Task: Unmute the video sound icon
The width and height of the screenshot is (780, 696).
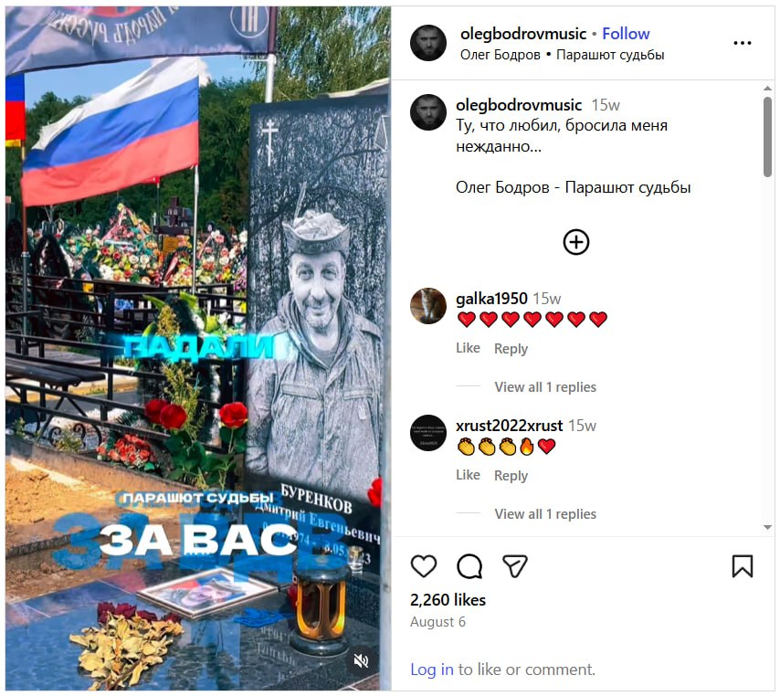Action: 361,660
